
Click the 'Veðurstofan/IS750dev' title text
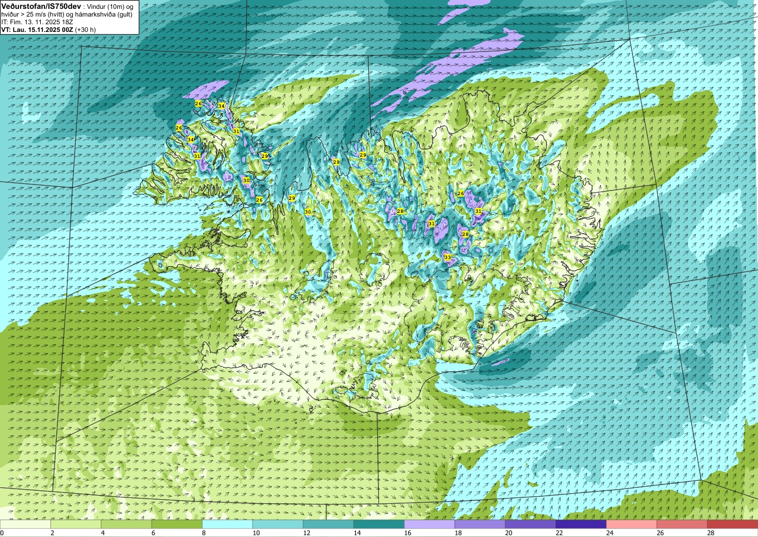click(x=41, y=5)
